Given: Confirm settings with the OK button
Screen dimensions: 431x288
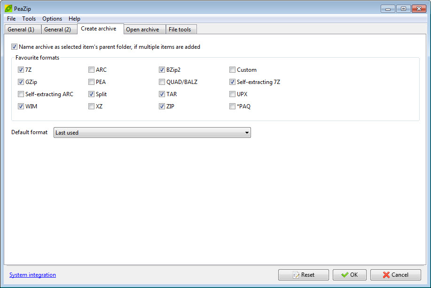Looking at the screenshot, I should click(x=349, y=274).
